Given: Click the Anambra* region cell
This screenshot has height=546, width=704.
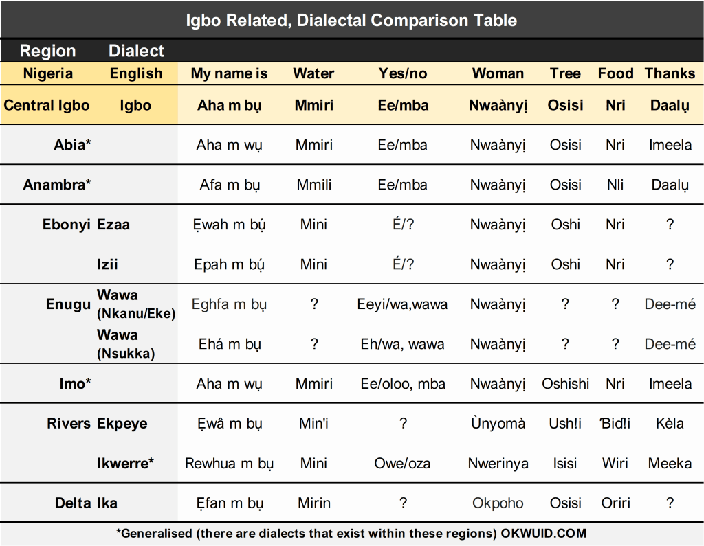Looking at the screenshot, I should pos(57,184).
